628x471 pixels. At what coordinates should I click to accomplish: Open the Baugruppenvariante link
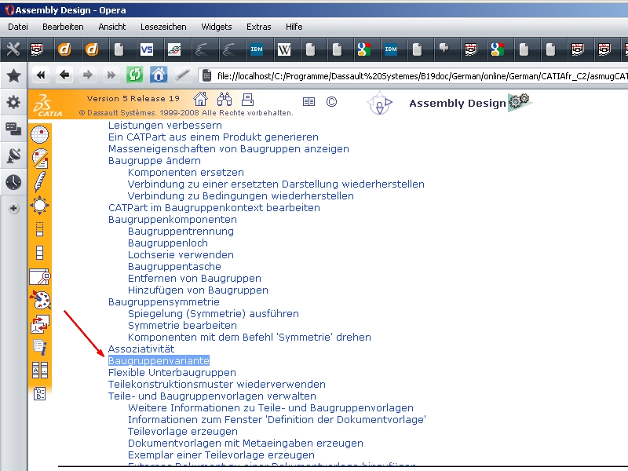(159, 361)
